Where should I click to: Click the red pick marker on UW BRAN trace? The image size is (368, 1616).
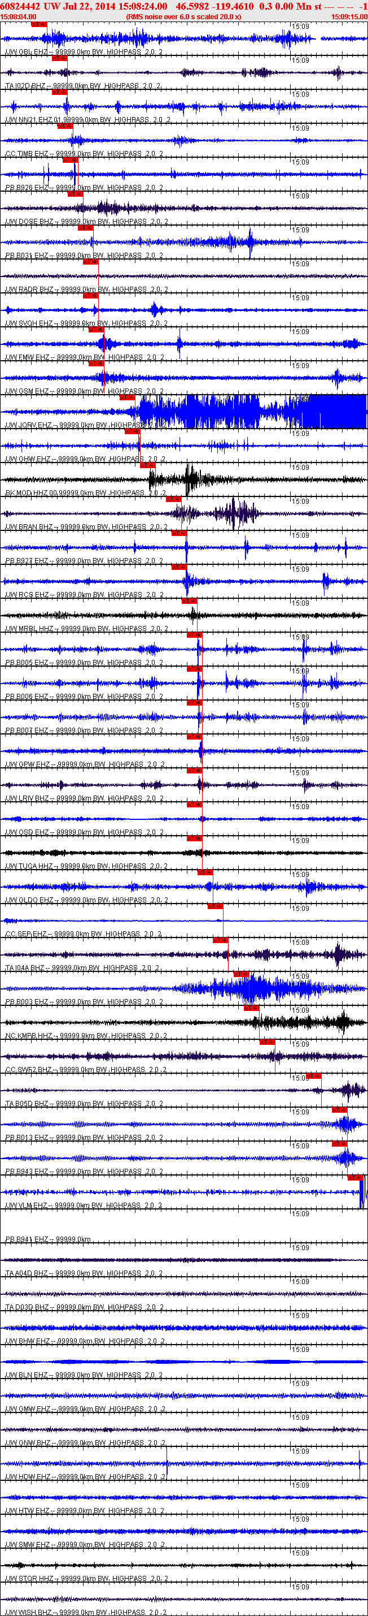coord(173,498)
